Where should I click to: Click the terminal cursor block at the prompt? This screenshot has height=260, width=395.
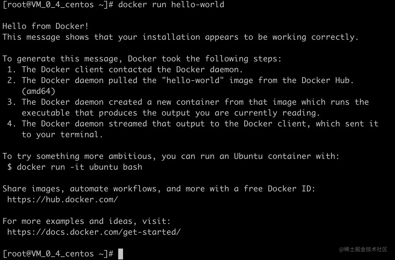coord(121,254)
